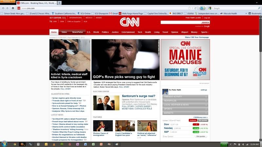262x147 pixels.
Task: Switch edition to INTERNATIONAL
Action: pyautogui.click(x=76, y=18)
